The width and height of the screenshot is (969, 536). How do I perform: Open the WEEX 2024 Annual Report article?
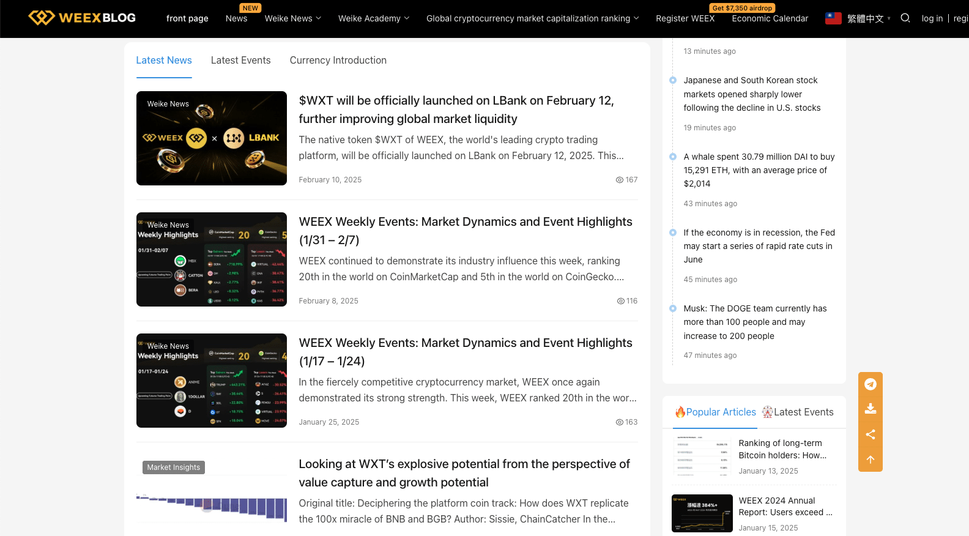(785, 506)
